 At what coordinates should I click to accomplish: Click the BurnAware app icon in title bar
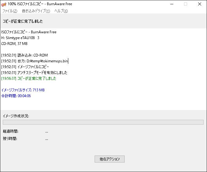[4, 4]
